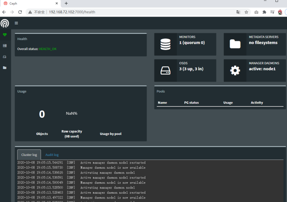Click the HEALTH_OK status text
Viewport: 287px width, 202px height.
48,49
